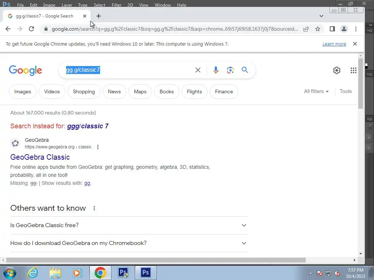Open the Windows Start menu
Screen dimensions: 374x280
[10, 273]
